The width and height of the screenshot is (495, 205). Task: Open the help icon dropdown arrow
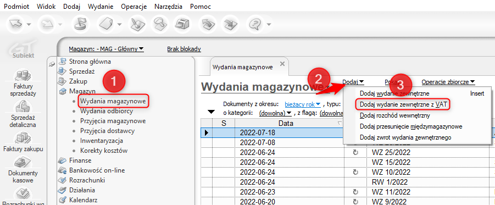[x=268, y=24]
